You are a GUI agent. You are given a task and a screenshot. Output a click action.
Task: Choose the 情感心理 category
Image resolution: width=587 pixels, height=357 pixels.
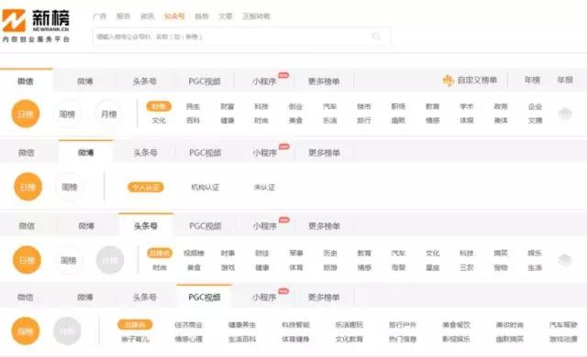click(189, 339)
